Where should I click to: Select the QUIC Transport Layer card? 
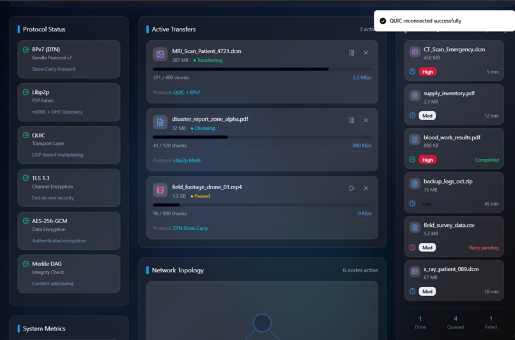coord(69,145)
